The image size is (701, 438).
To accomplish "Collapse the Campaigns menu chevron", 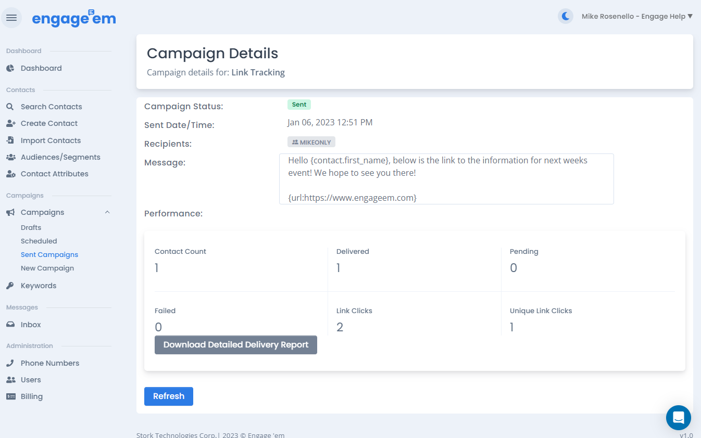I will 107,212.
